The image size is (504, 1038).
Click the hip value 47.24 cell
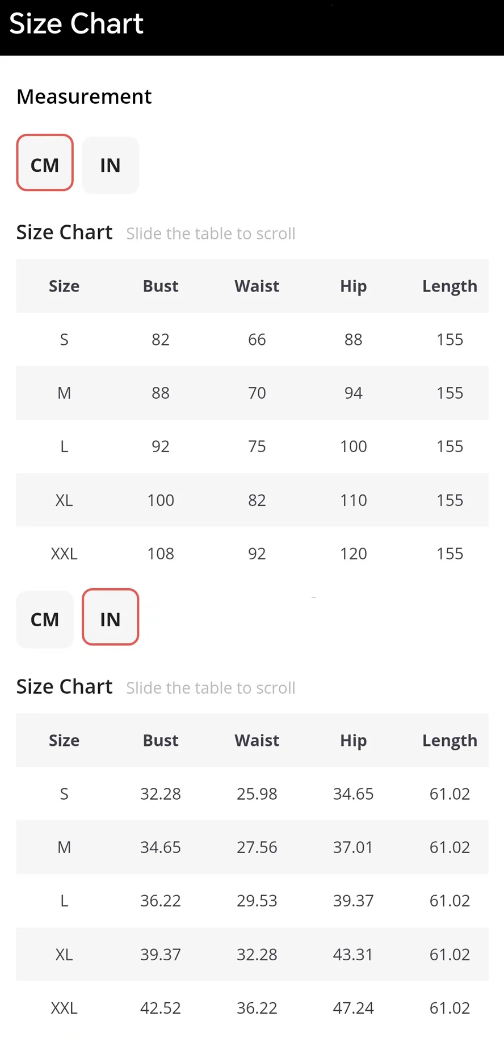tap(353, 1007)
